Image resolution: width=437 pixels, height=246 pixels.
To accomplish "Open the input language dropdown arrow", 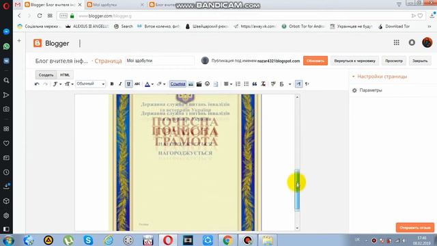I will pyautogui.click(x=290, y=84).
